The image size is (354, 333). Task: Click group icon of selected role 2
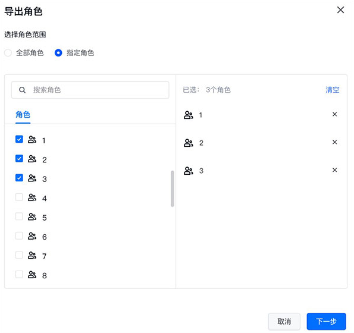coord(188,143)
